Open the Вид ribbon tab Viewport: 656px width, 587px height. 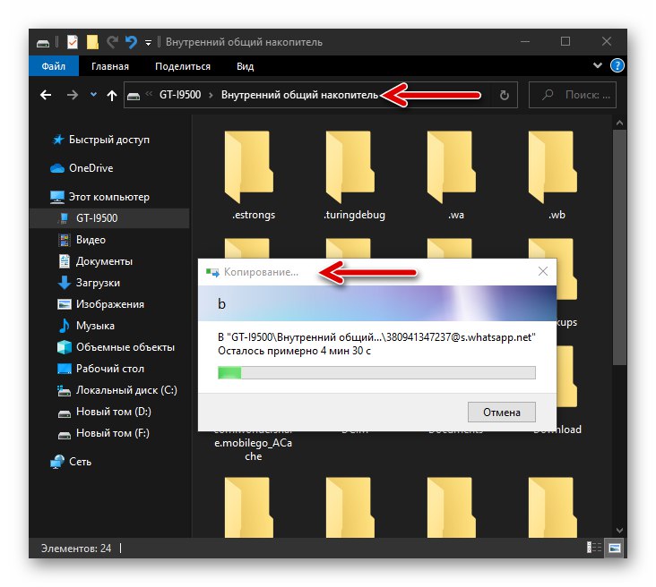tap(245, 66)
